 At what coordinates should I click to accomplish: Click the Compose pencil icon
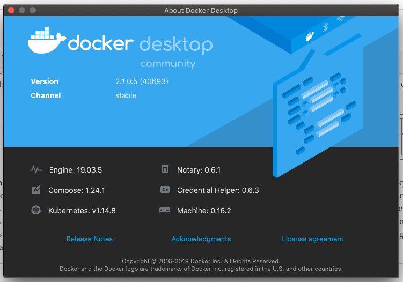tap(36, 190)
